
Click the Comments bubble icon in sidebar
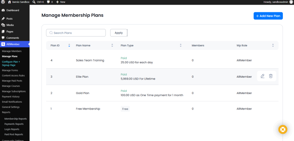(3, 38)
